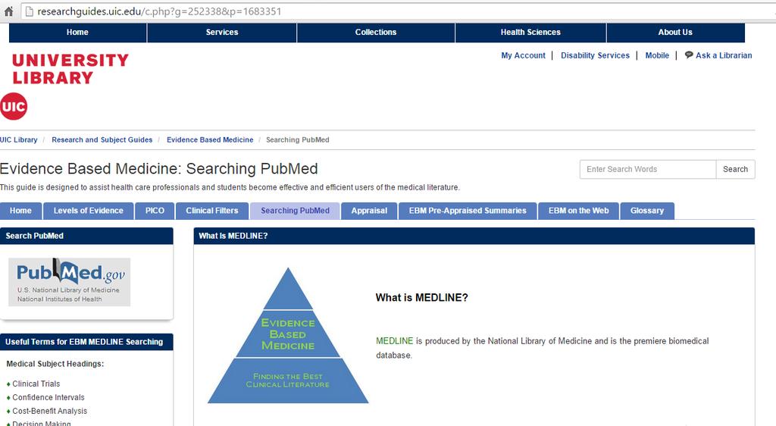Click the 'Searching PubMed' breadcrumb text
776x426 pixels.
tap(297, 140)
